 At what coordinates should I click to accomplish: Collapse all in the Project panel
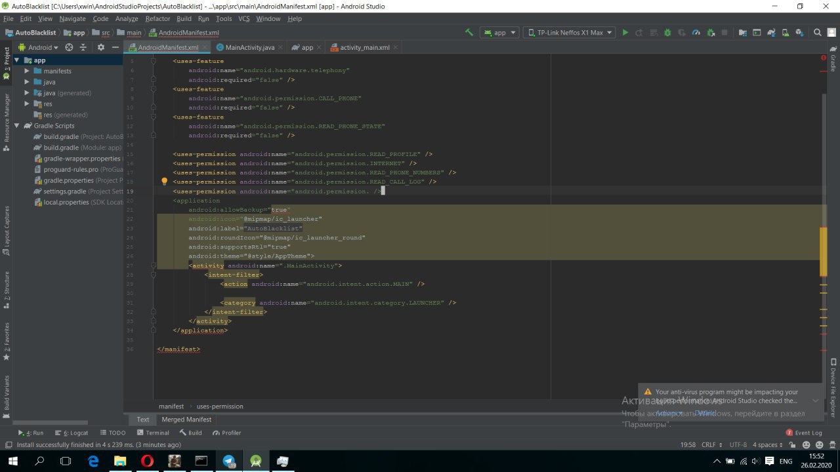[83, 47]
